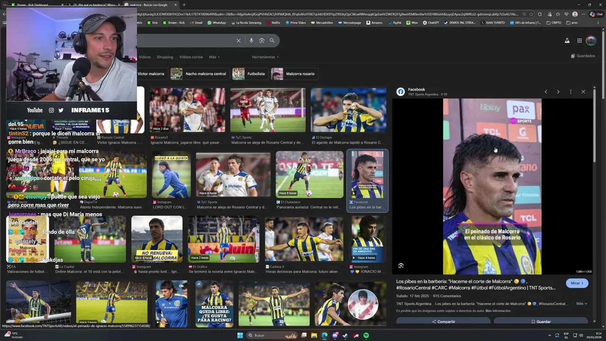This screenshot has height=341, width=606.
Task: Open the Google apps grid
Action: click(579, 41)
